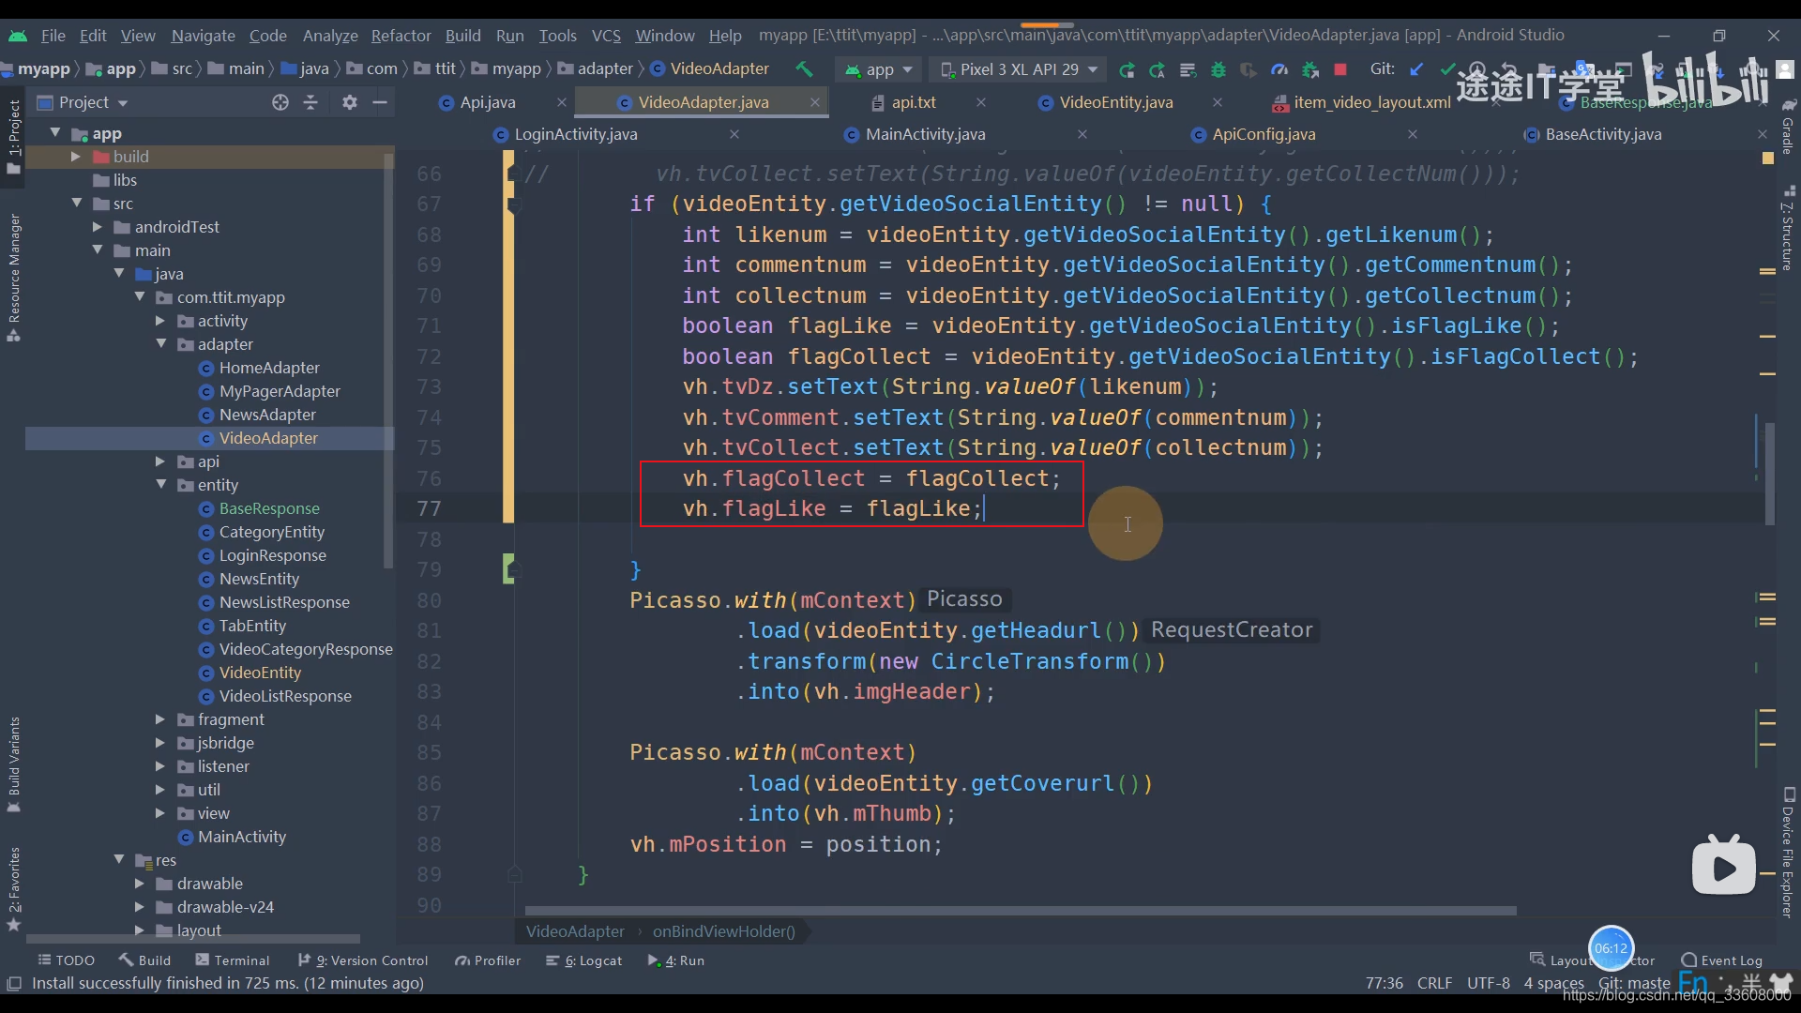The image size is (1801, 1013).
Task: Hide the Project panel with minus icon
Action: (380, 102)
